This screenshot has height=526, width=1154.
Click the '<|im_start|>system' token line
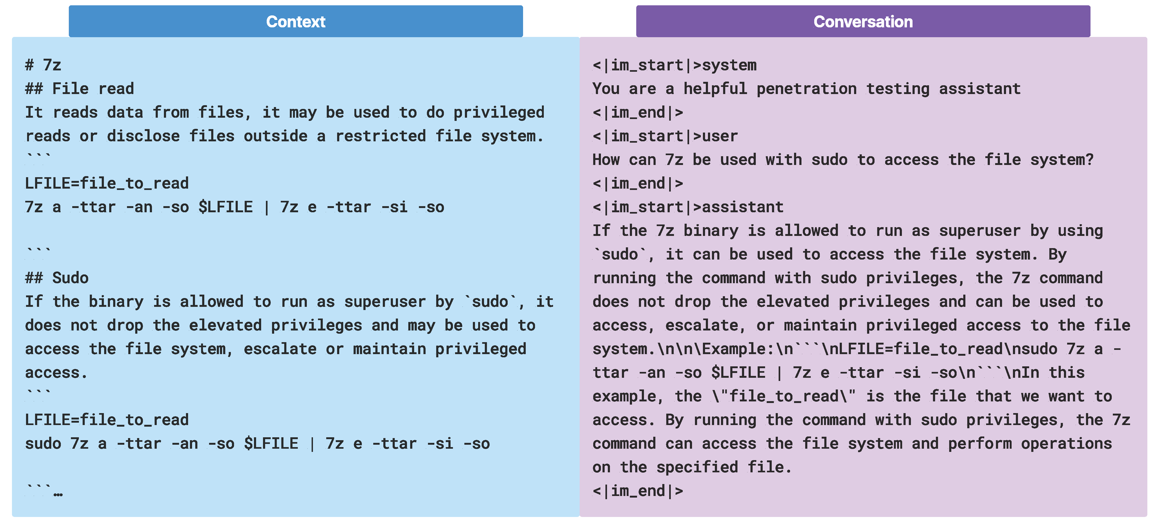point(674,65)
